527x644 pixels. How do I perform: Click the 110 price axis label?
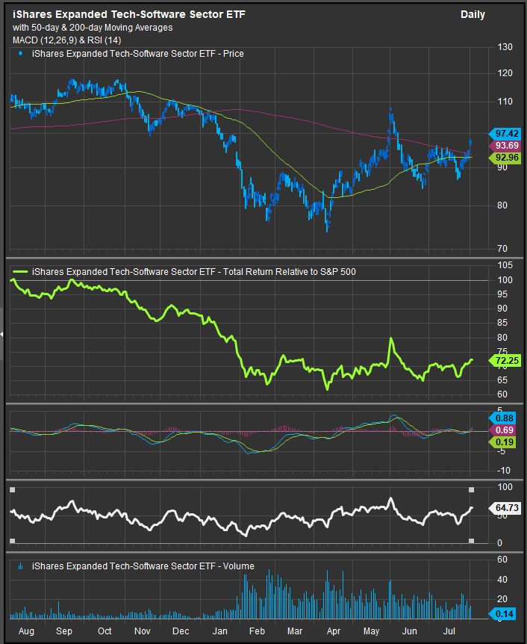coord(505,102)
